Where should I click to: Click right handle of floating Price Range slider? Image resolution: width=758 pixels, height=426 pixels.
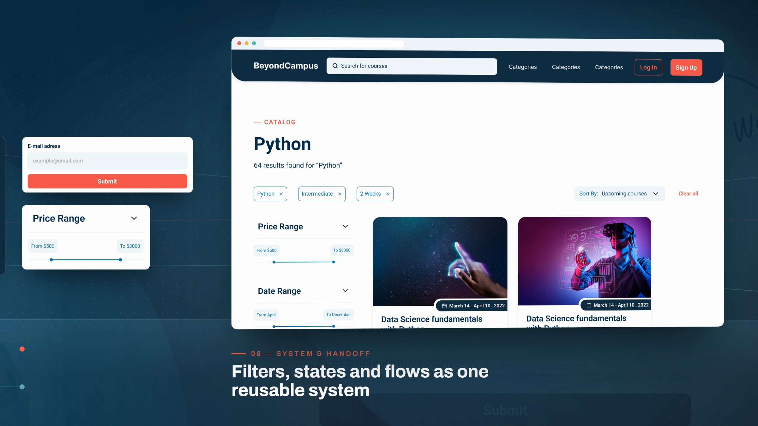(x=120, y=260)
